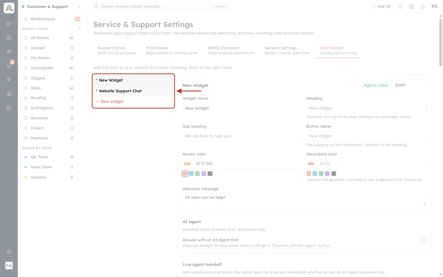Click the app logo at the top left

point(9,8)
